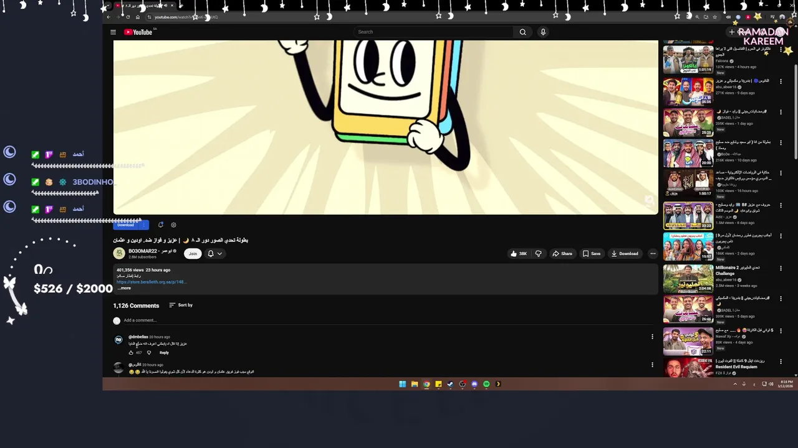Share the video
Viewport: 798px width, 448px height.
tap(562, 253)
